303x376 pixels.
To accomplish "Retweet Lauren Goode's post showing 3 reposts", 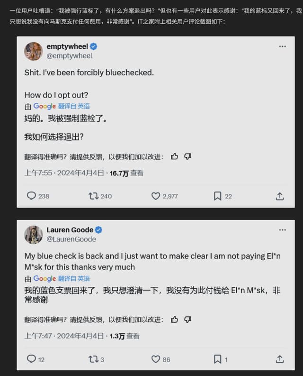I will [x=93, y=359].
